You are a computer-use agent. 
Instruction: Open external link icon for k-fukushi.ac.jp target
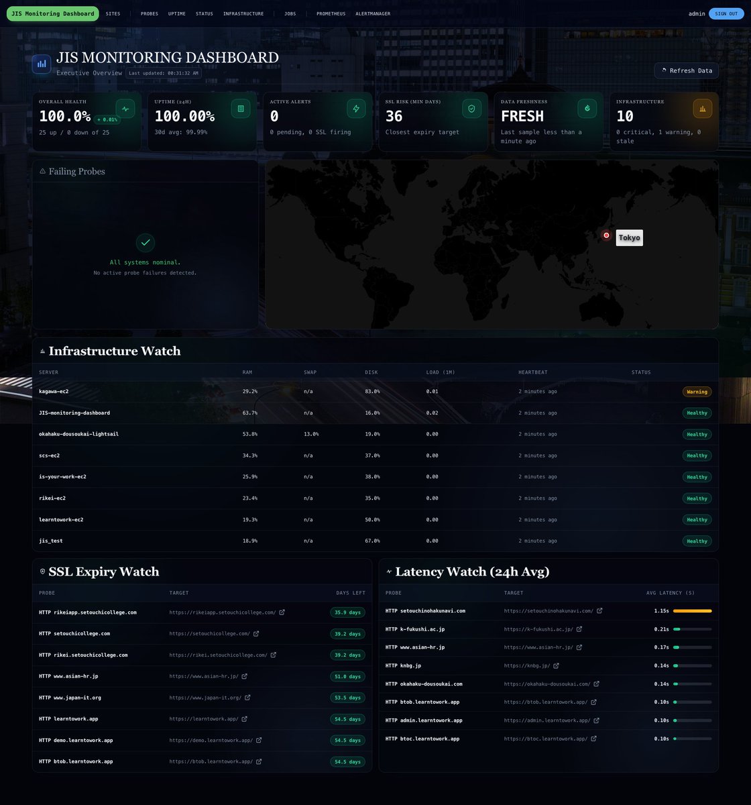(x=579, y=629)
